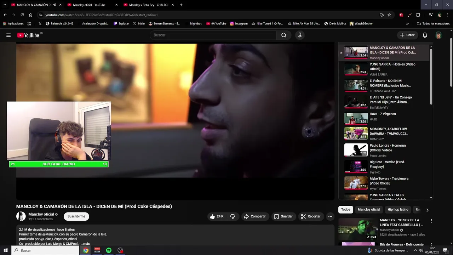Open Voicemeeter from the taskbar

click(x=97, y=250)
